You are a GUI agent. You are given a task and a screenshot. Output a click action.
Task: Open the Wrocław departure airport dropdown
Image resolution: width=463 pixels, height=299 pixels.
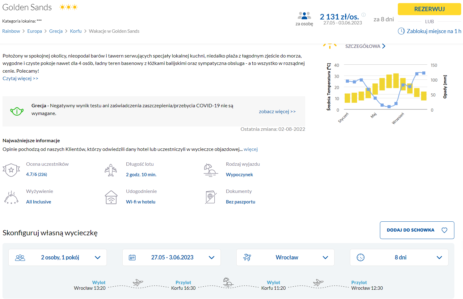tap(285, 257)
